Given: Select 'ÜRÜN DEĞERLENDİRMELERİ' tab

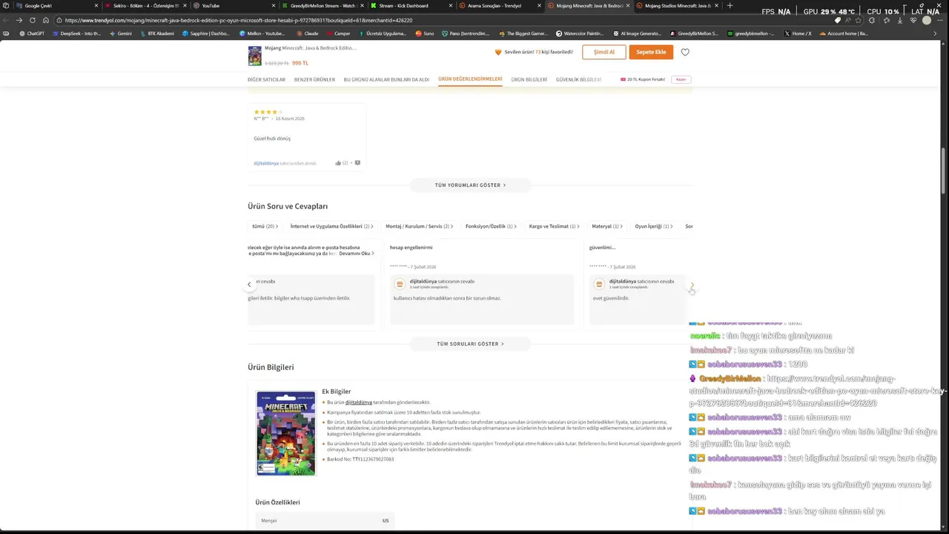Looking at the screenshot, I should [x=470, y=79].
